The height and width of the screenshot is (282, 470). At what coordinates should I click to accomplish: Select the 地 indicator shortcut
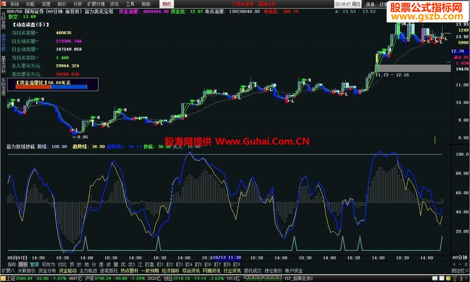(87, 264)
